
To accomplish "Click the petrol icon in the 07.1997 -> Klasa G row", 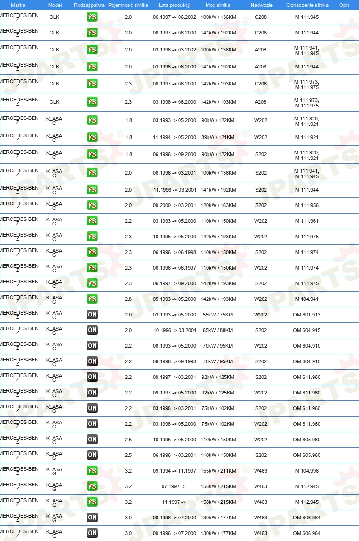I will pyautogui.click(x=92, y=486).
